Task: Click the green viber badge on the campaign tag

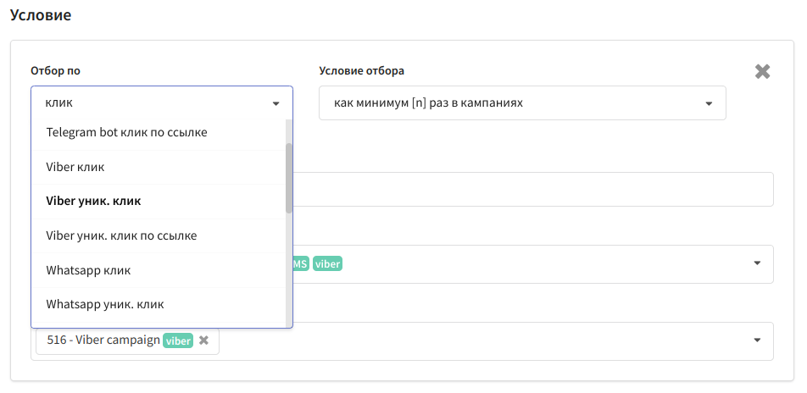Action: pyautogui.click(x=178, y=340)
